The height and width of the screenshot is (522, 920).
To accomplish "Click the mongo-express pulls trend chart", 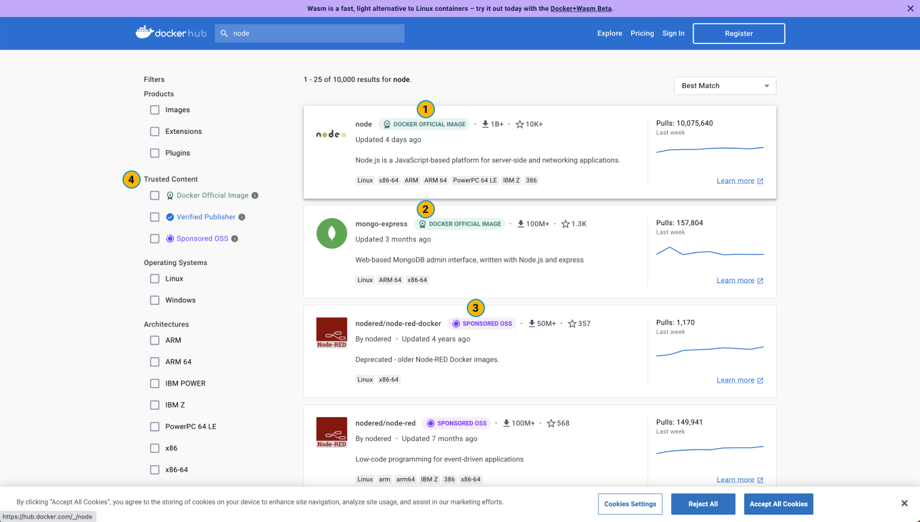I will (710, 252).
